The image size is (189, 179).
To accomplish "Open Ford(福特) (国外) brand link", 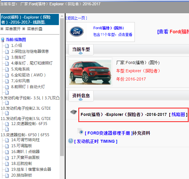I will coord(108,28).
